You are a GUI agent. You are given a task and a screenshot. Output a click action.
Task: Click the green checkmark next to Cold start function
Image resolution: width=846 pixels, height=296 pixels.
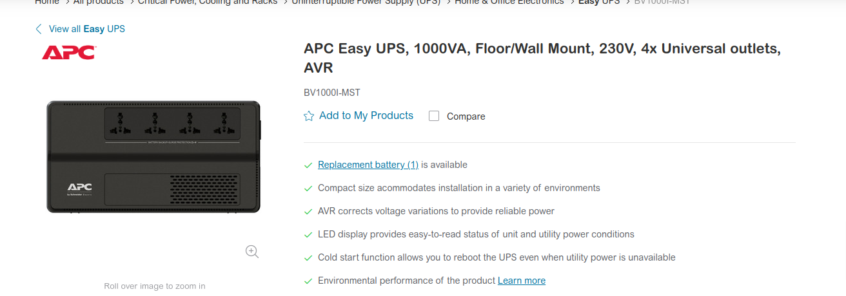tap(308, 258)
